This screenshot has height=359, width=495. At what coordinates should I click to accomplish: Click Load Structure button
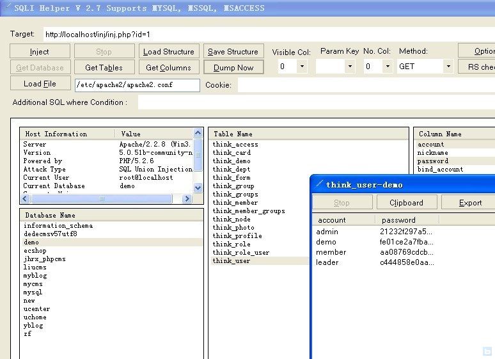point(169,51)
